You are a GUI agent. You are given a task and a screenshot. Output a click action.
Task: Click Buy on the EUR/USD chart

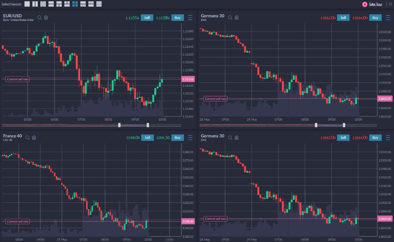[x=177, y=18]
